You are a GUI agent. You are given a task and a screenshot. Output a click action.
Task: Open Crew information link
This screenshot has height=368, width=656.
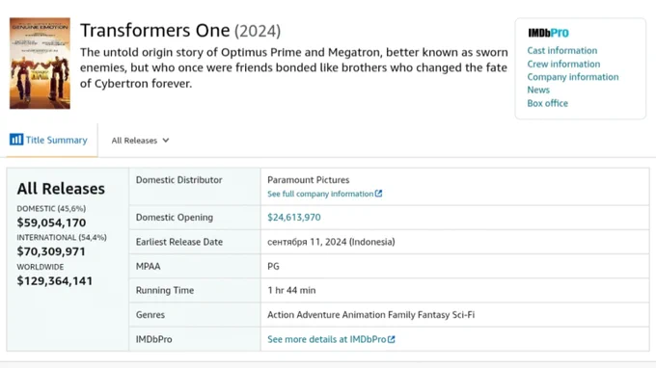click(563, 64)
